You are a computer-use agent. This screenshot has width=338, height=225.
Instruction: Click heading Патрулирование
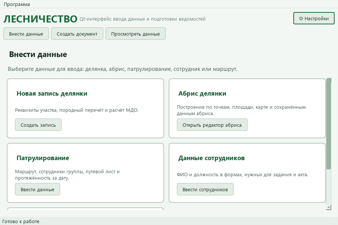coord(43,158)
